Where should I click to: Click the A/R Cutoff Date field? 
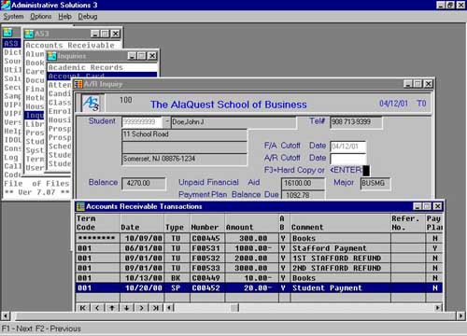pos(347,159)
